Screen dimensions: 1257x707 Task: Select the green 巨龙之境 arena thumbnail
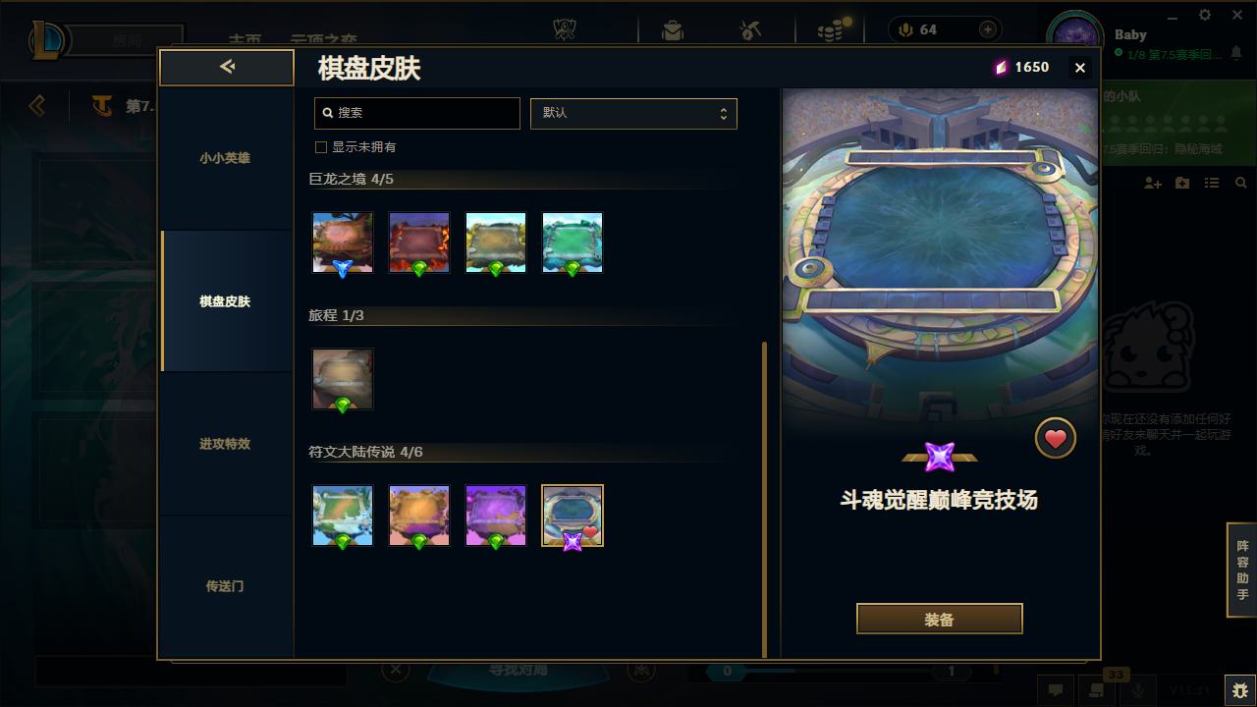[x=573, y=243]
